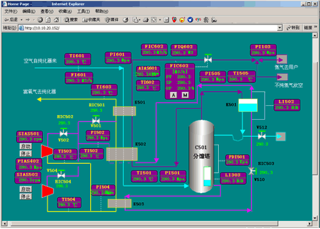The width and height of the screenshot is (320, 229).
Task: Click the red compressor next to SIAS501
Action: [x=47, y=151]
